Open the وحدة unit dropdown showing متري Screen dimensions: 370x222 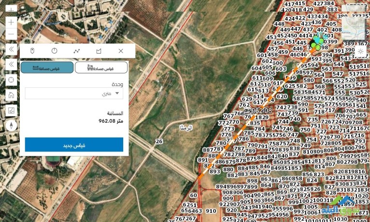tap(74, 93)
